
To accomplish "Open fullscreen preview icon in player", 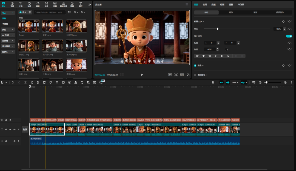I will [188, 75].
